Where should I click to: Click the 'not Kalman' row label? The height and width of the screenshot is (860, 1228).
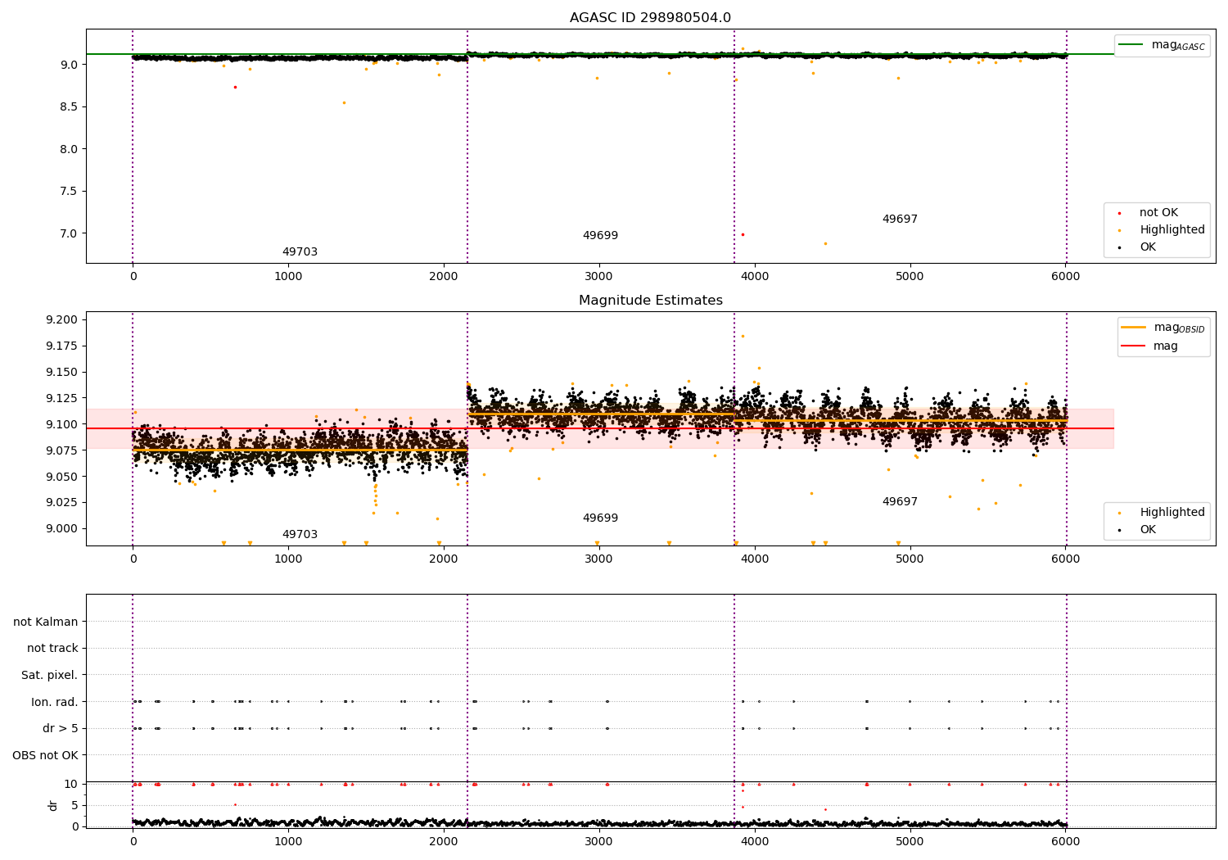pyautogui.click(x=46, y=622)
